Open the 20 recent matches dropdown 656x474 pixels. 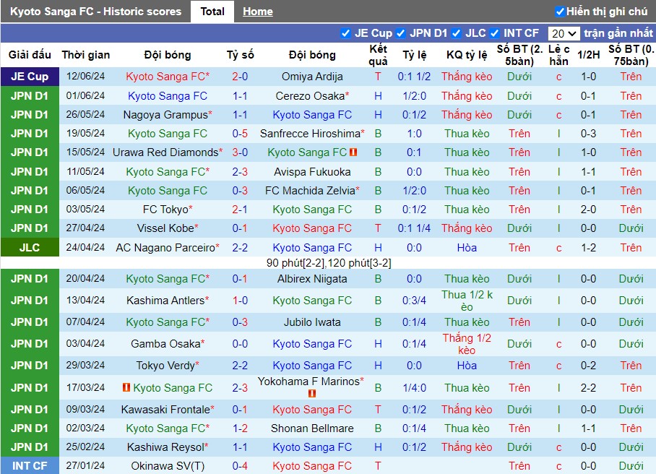(564, 33)
